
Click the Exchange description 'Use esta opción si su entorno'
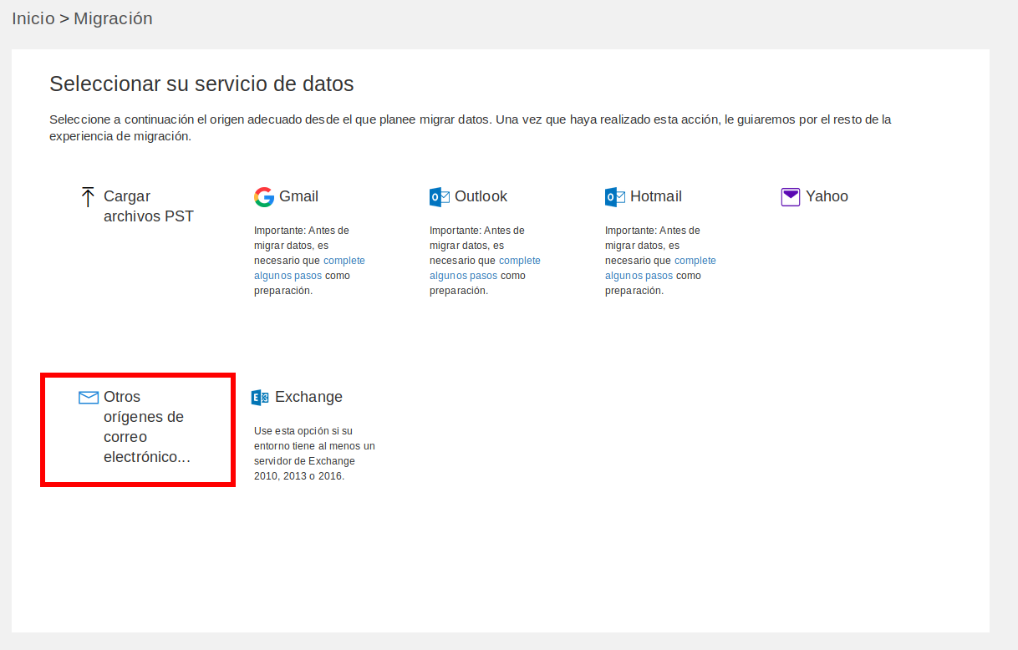(x=315, y=454)
